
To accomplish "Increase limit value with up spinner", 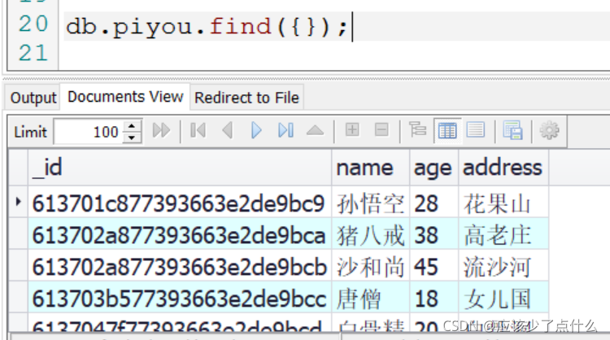I will (x=132, y=125).
